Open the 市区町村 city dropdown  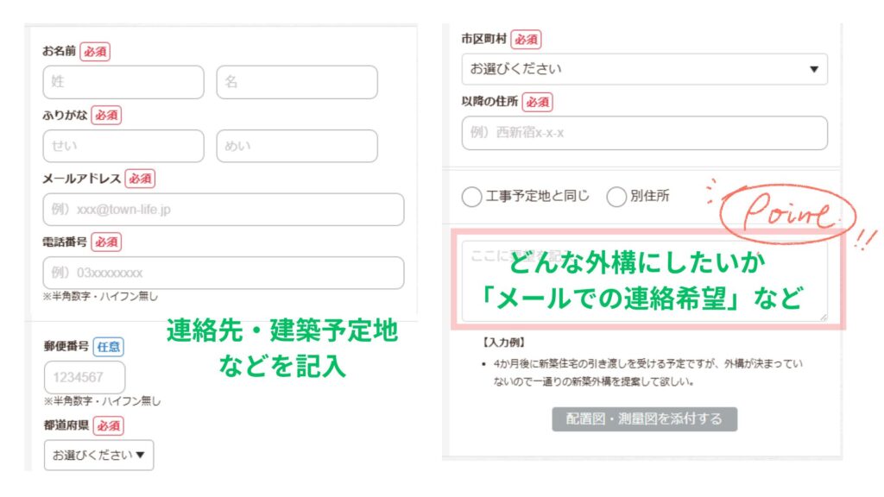[x=644, y=69]
